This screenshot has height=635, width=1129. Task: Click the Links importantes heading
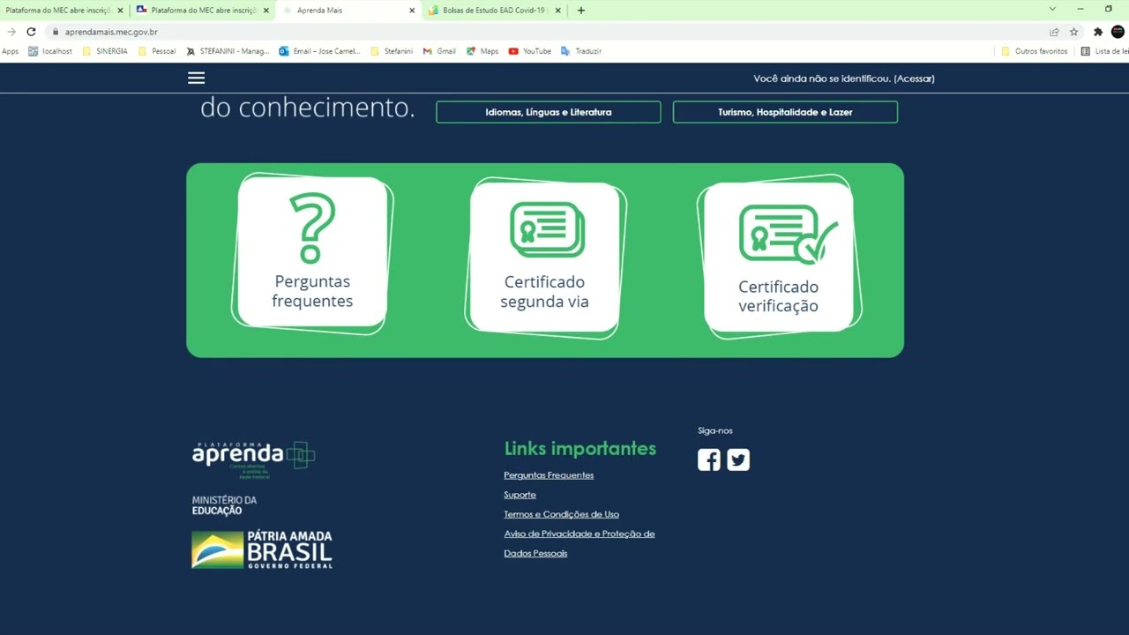point(580,448)
